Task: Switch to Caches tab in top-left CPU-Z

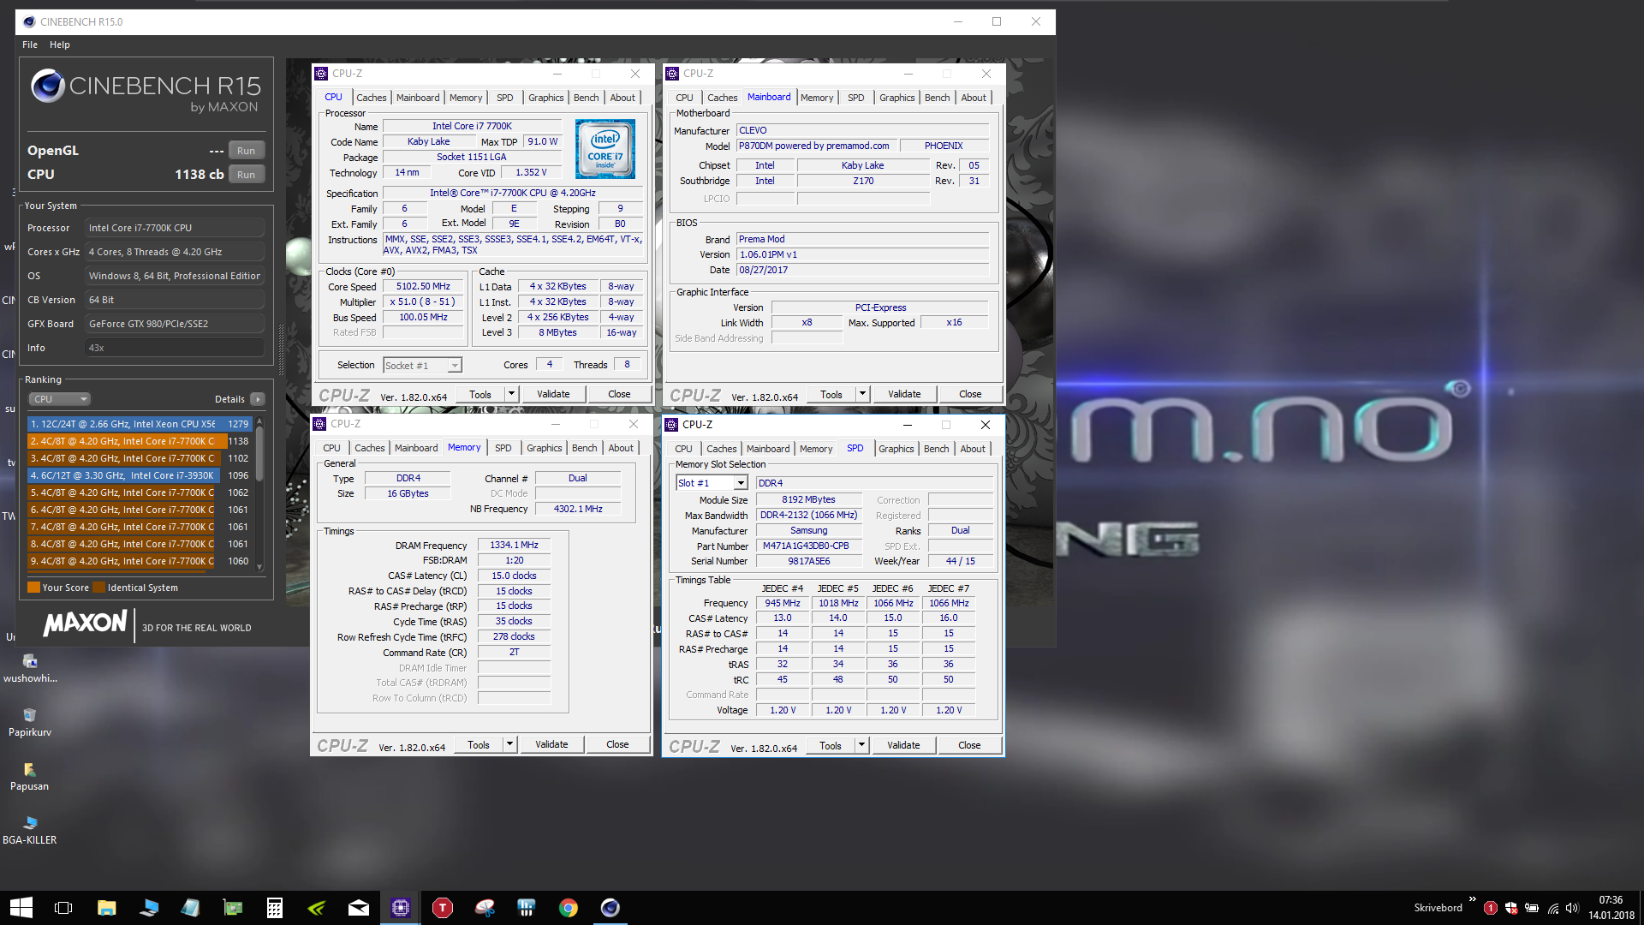Action: [371, 98]
